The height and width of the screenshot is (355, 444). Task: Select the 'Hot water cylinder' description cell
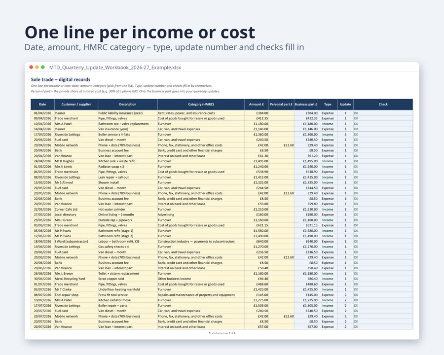pyautogui.click(x=128, y=209)
